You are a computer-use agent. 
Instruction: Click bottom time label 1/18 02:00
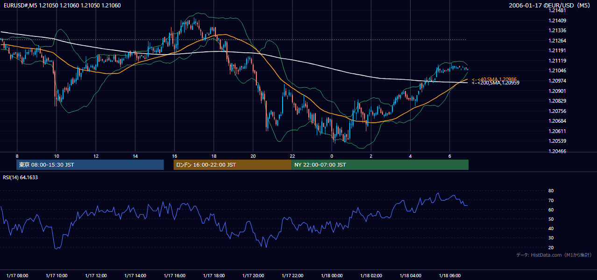tap(372, 275)
